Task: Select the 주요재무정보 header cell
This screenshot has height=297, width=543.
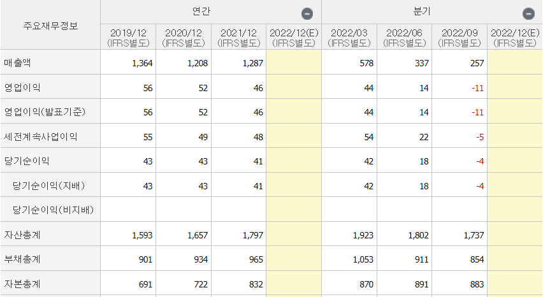Action: (x=50, y=25)
